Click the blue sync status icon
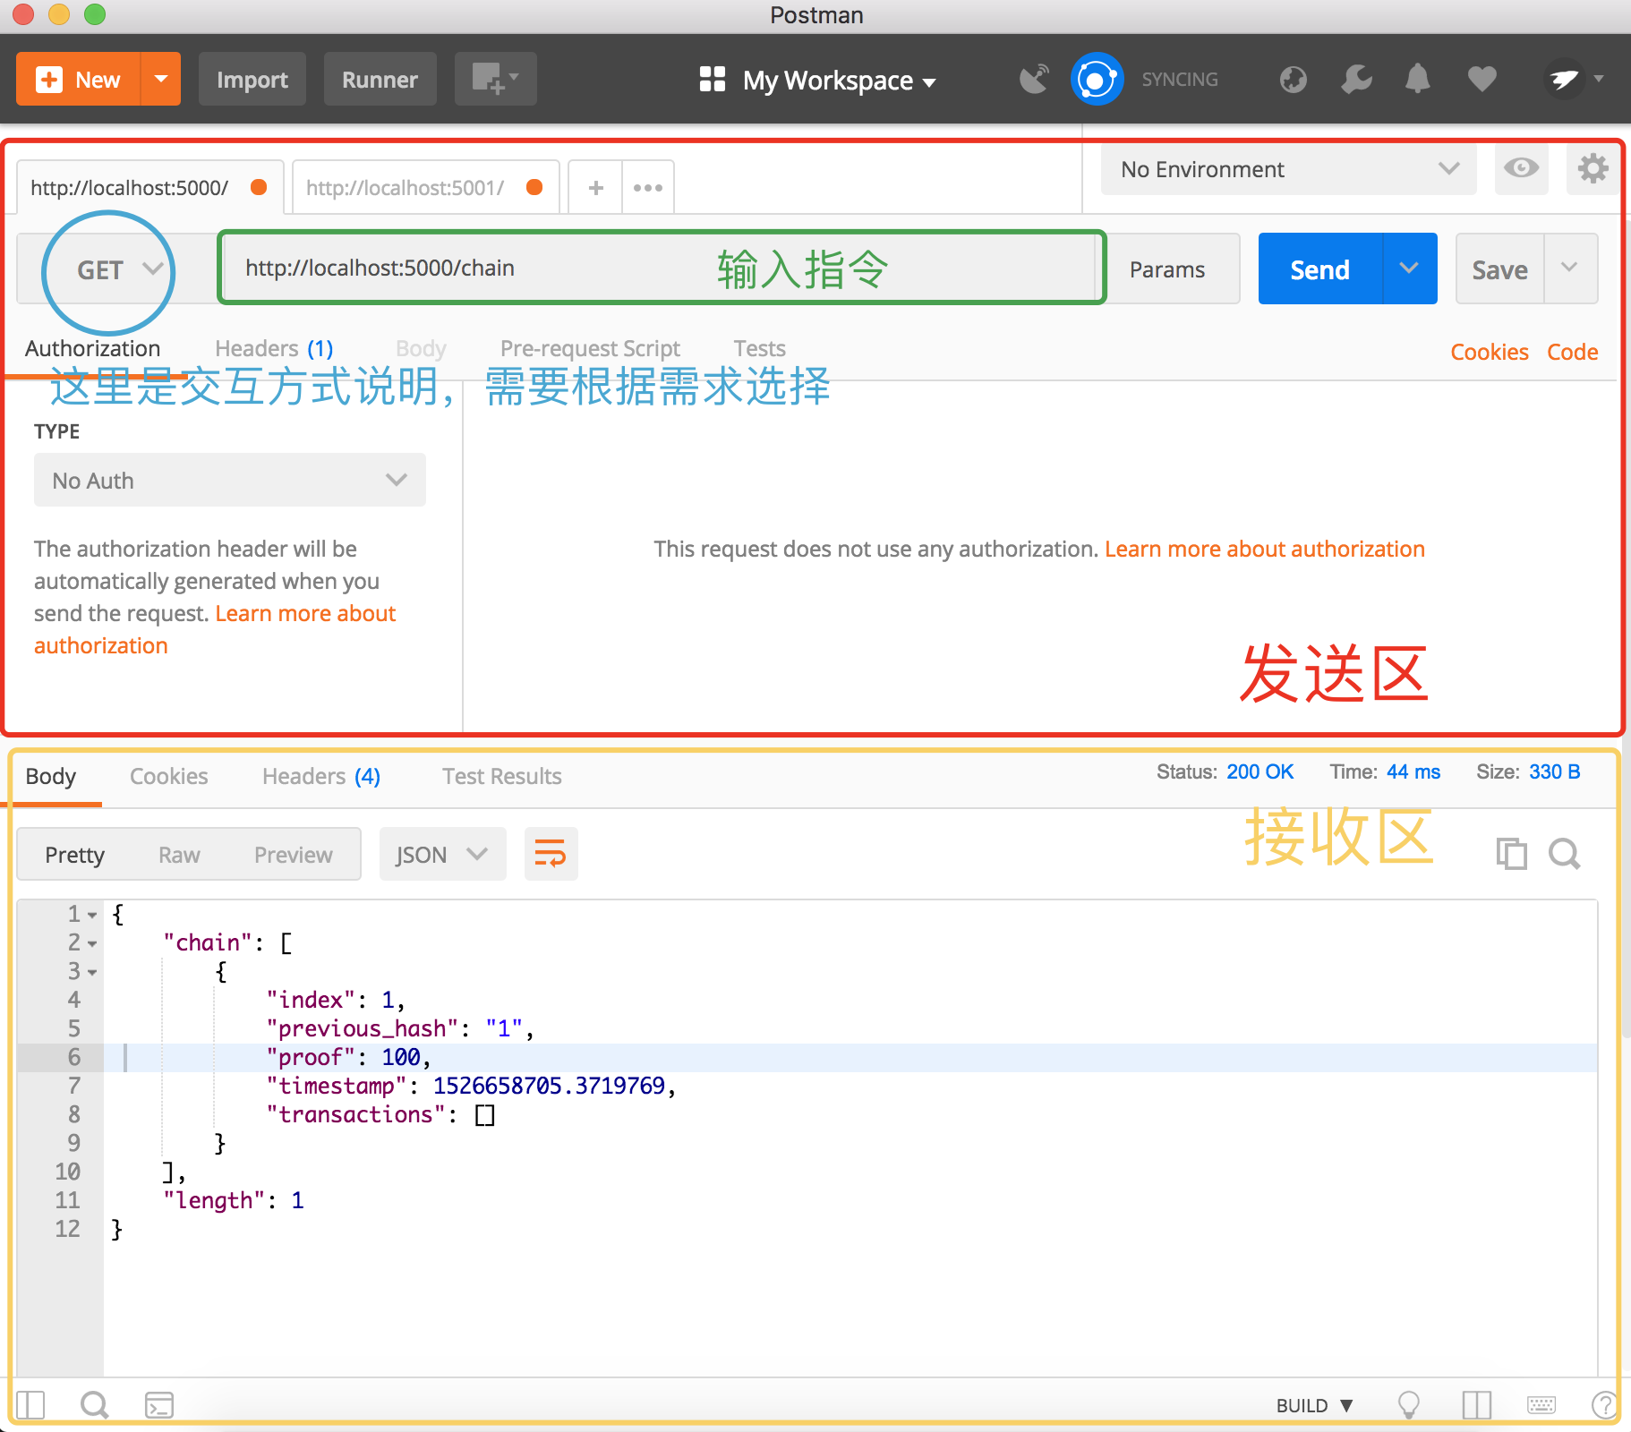 pyautogui.click(x=1097, y=80)
